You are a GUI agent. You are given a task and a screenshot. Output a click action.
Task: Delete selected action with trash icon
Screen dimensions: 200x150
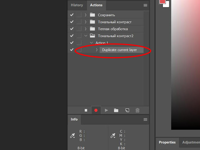[137, 110]
